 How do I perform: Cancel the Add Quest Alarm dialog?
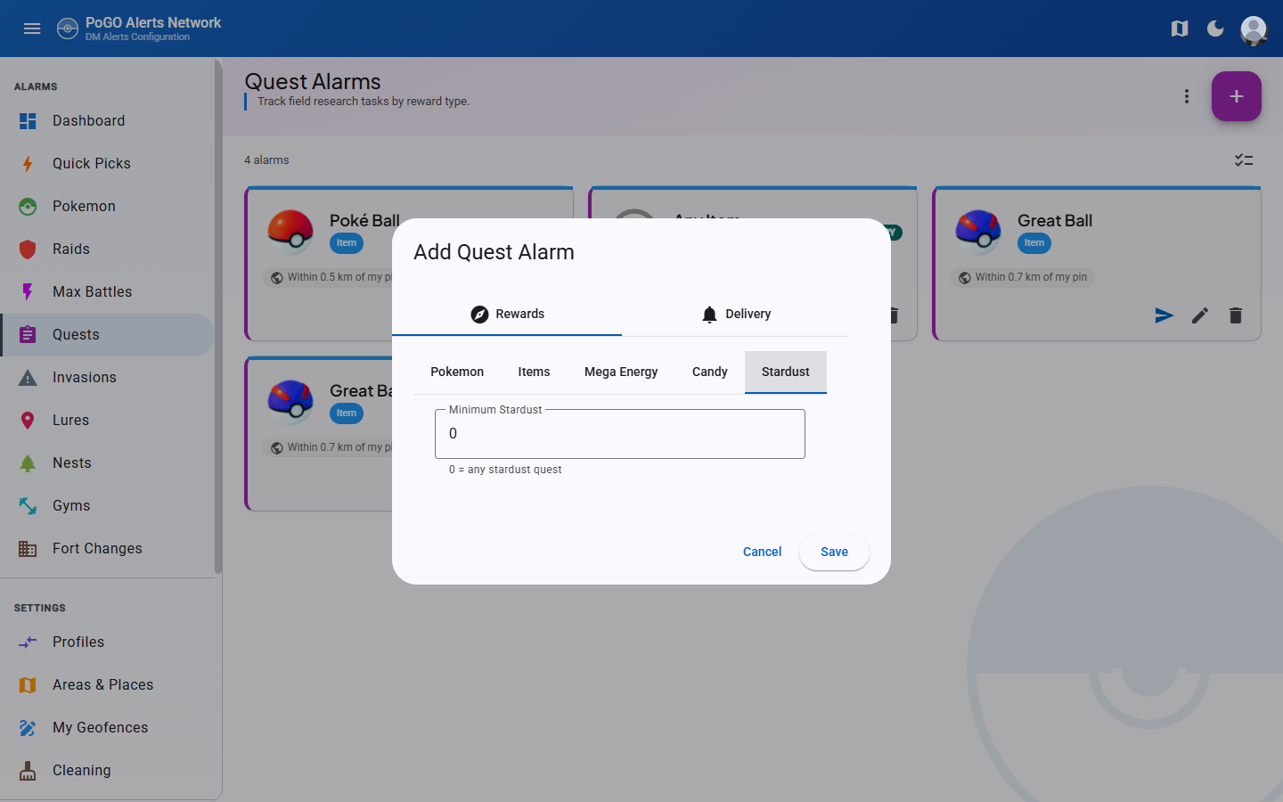click(762, 552)
